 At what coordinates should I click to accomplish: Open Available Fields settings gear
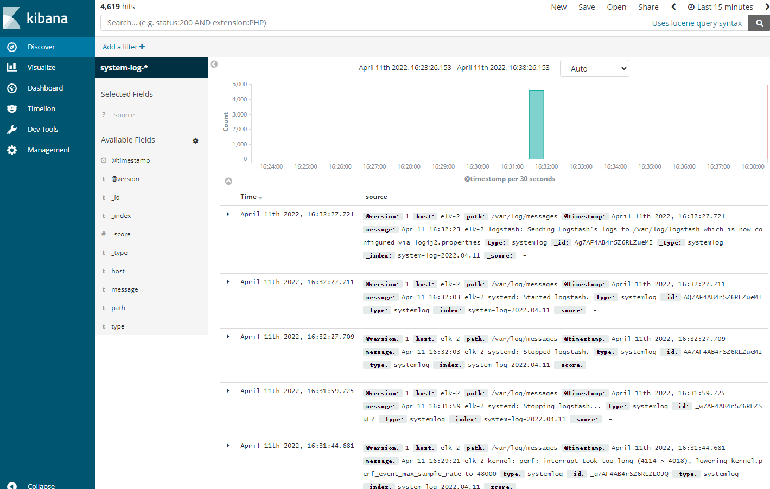click(195, 141)
